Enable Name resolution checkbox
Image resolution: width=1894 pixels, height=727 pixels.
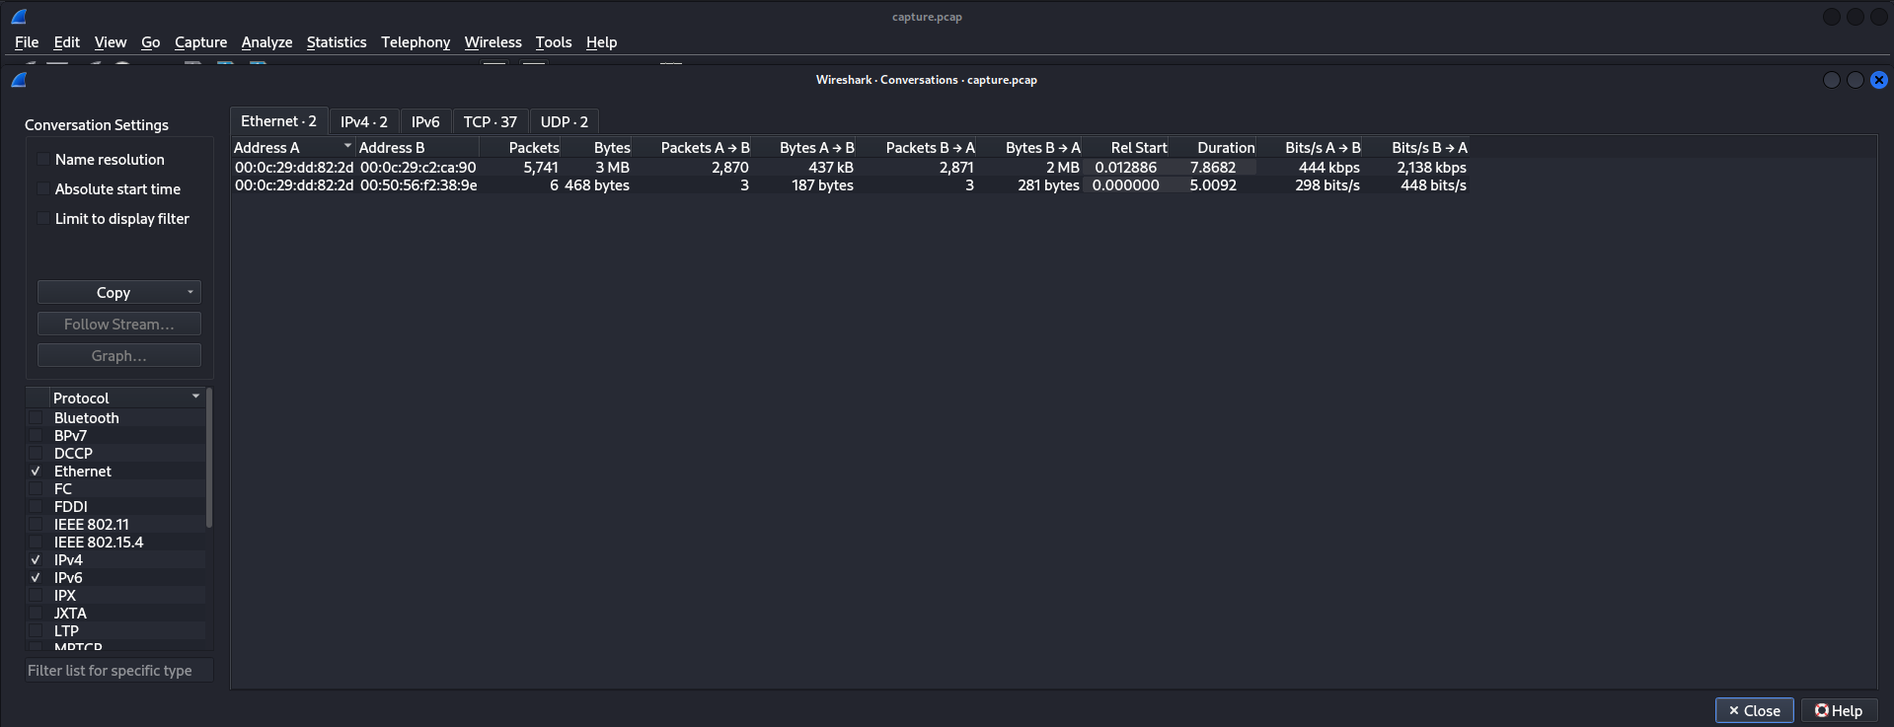[43, 159]
